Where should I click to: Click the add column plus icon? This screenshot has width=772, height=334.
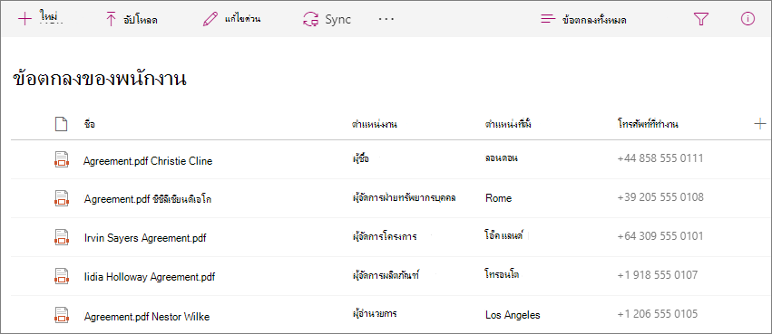(x=759, y=124)
